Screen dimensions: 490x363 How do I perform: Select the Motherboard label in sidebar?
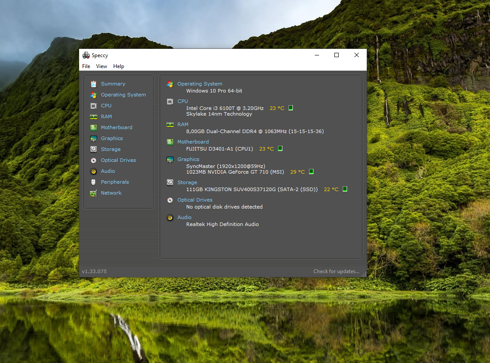point(117,127)
